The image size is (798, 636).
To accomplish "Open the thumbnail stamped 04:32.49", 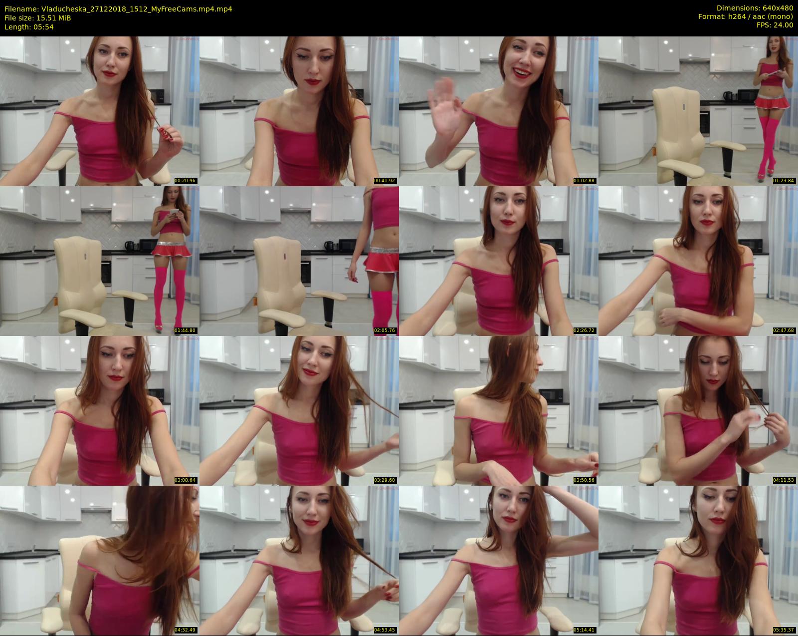I will point(100,560).
